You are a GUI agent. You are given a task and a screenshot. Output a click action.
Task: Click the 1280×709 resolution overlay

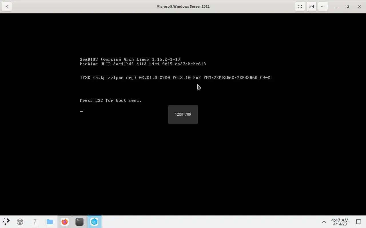tap(183, 114)
